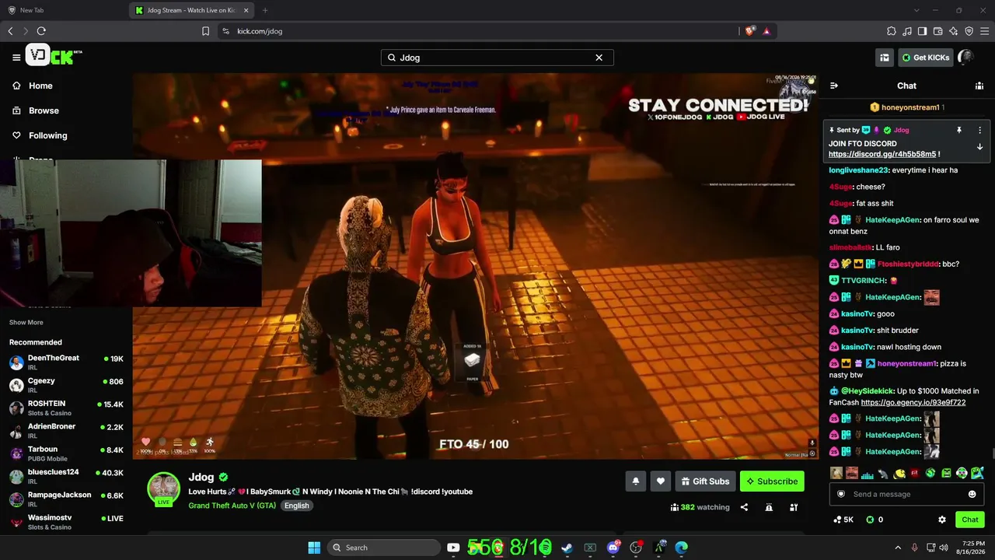
Task: Open a new browser tab
Action: coord(265,10)
